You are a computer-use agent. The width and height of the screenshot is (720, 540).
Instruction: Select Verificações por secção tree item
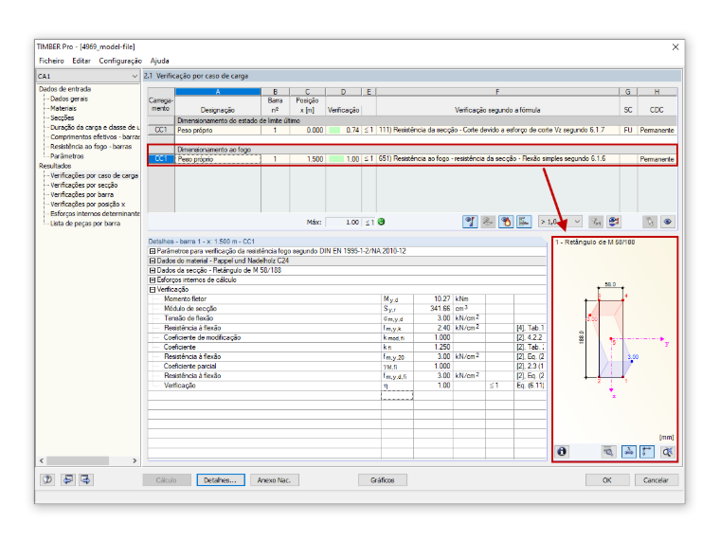[84, 185]
